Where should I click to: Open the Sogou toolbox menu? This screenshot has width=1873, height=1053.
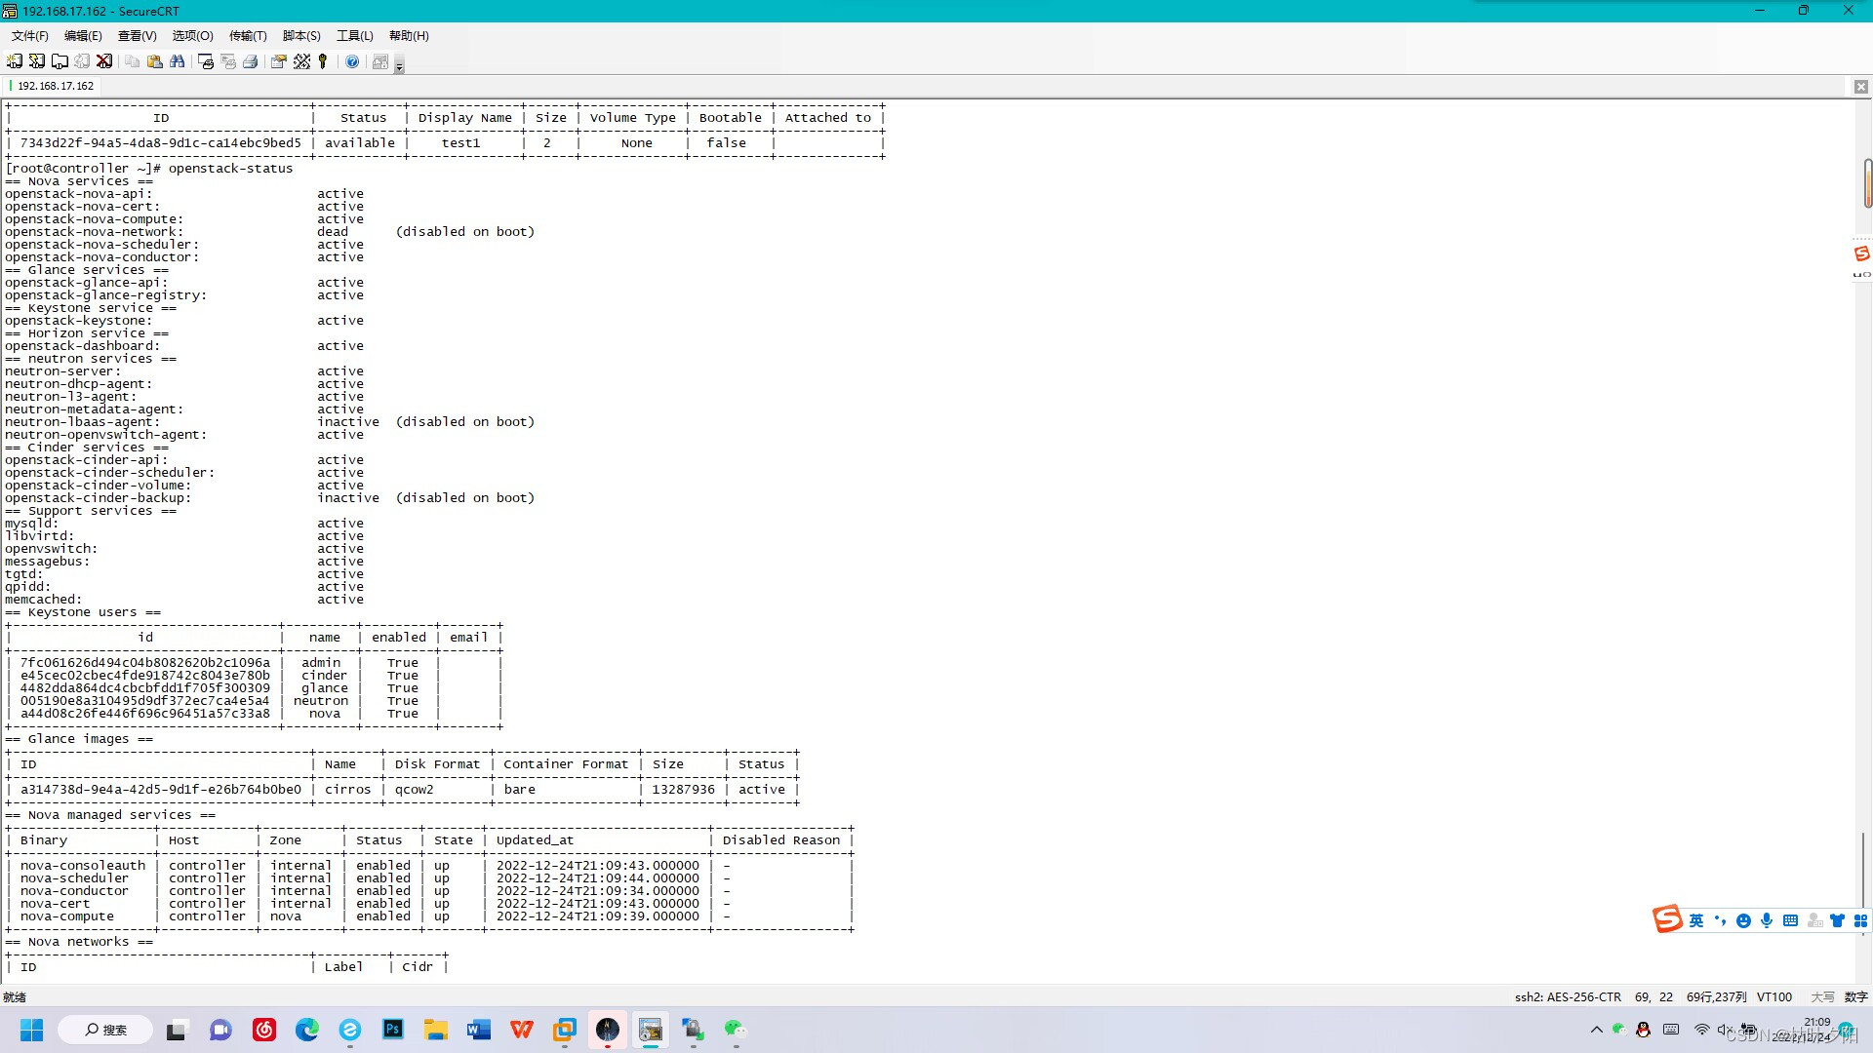click(x=1859, y=919)
